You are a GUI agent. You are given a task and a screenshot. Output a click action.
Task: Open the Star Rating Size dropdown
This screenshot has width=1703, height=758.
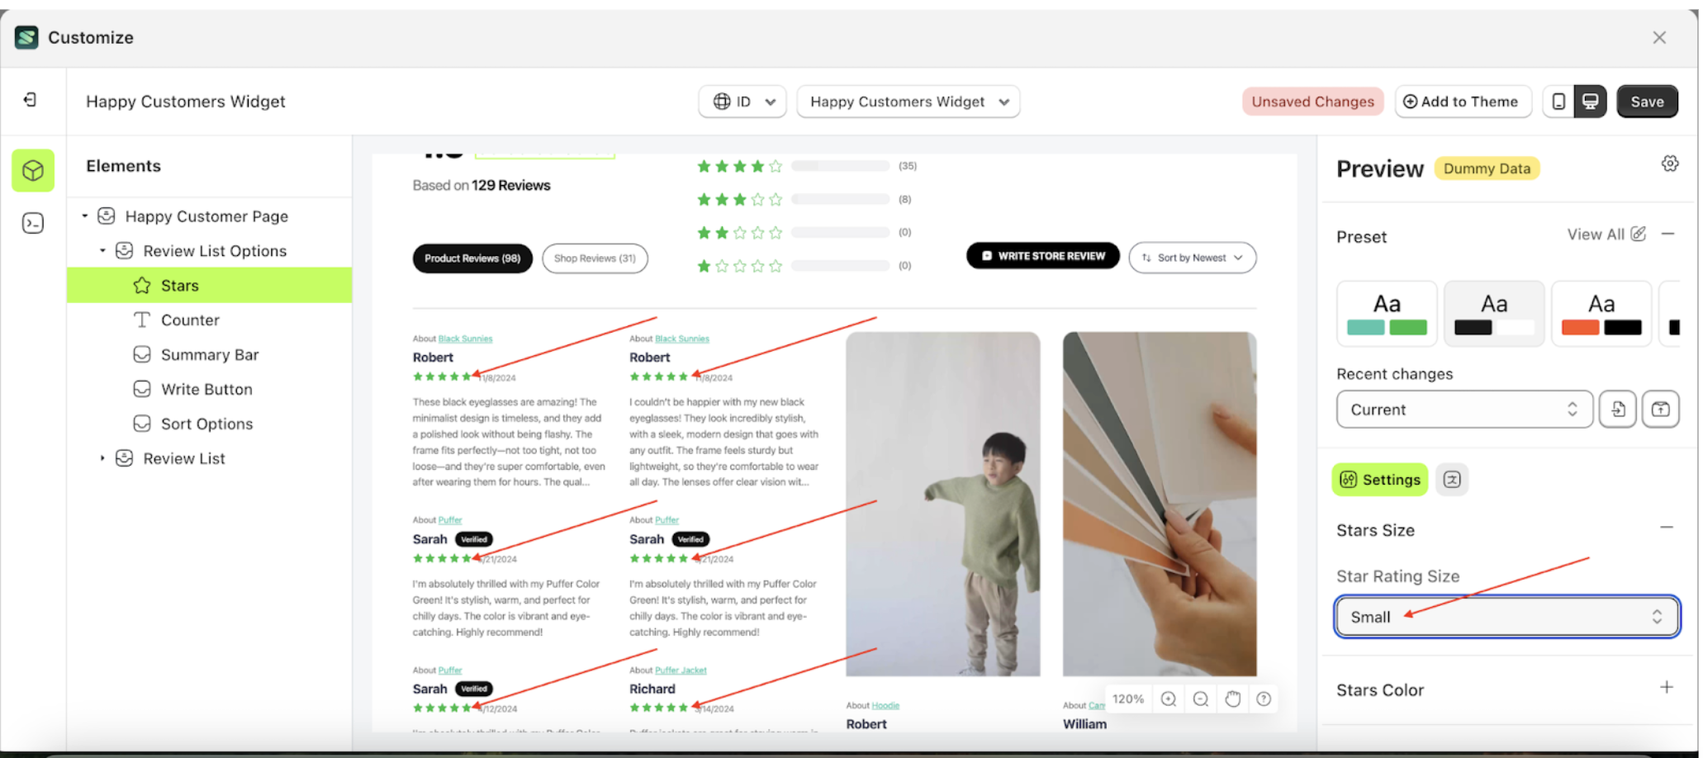pos(1506,617)
